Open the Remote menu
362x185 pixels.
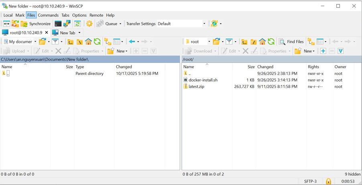click(x=96, y=15)
